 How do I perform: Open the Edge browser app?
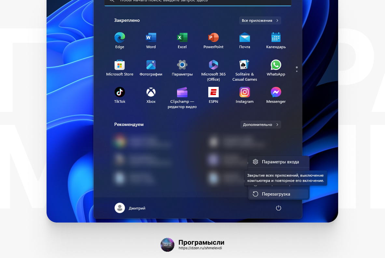pos(119,40)
